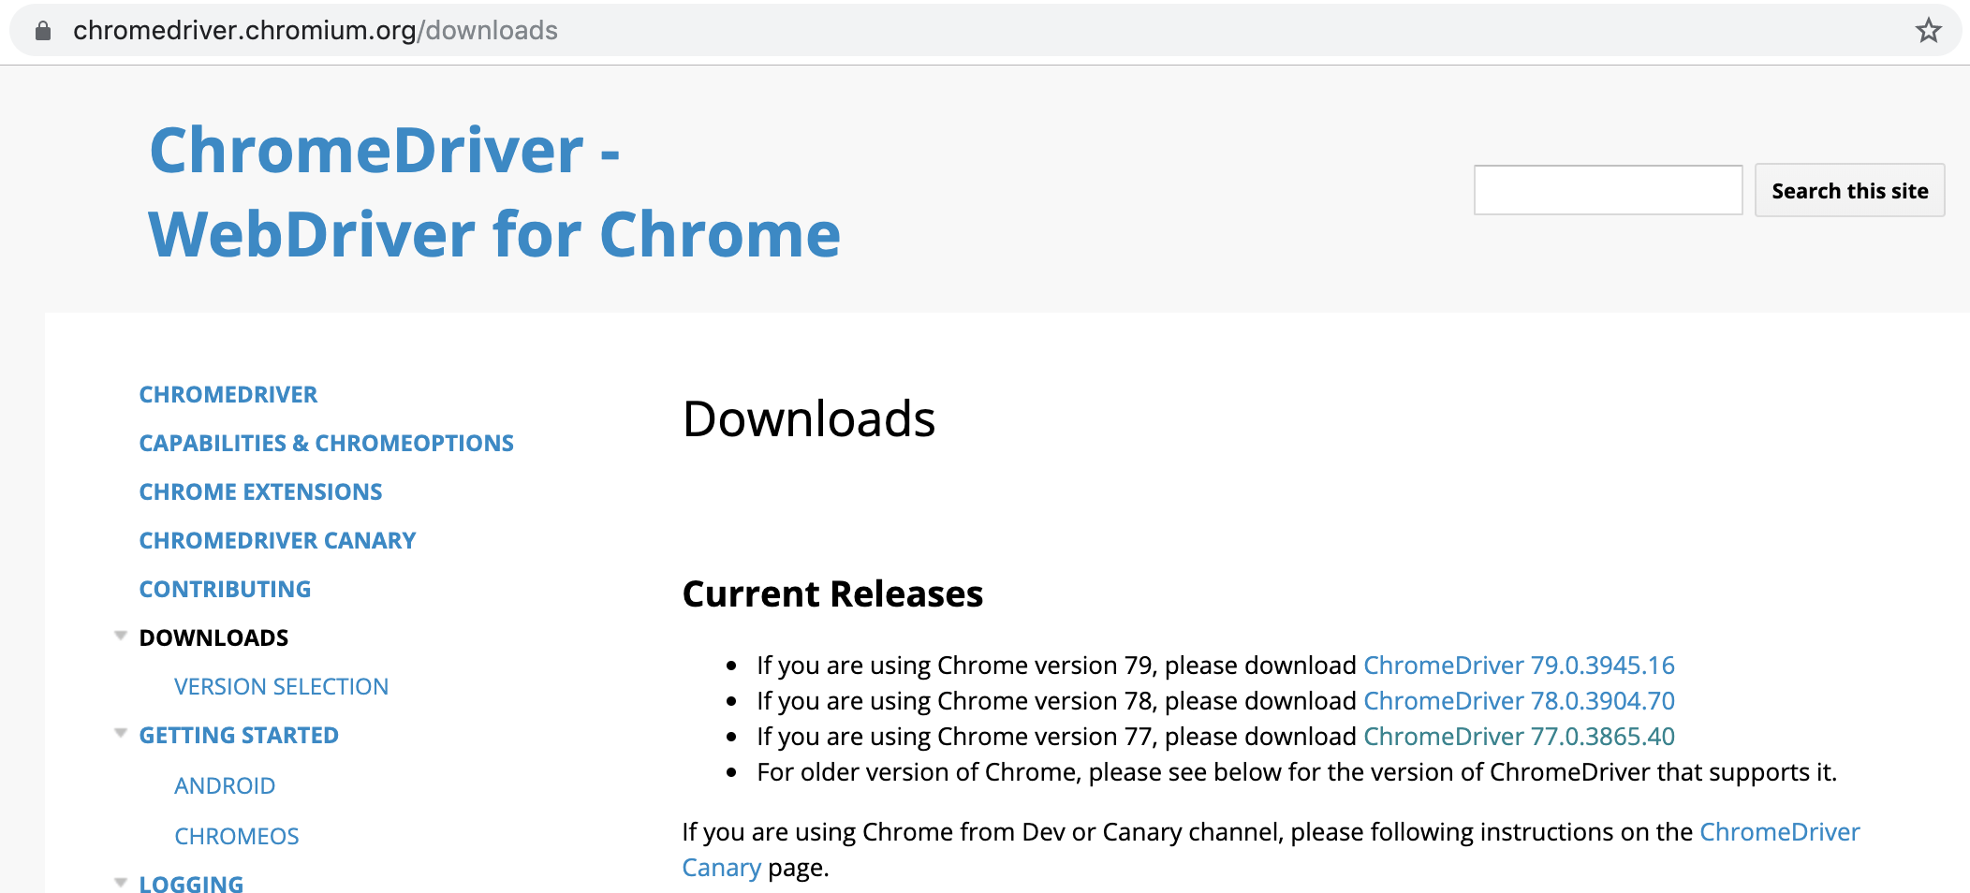The width and height of the screenshot is (1970, 893).
Task: Download ChromeDriver 79.0.3945.16
Action: click(1519, 665)
